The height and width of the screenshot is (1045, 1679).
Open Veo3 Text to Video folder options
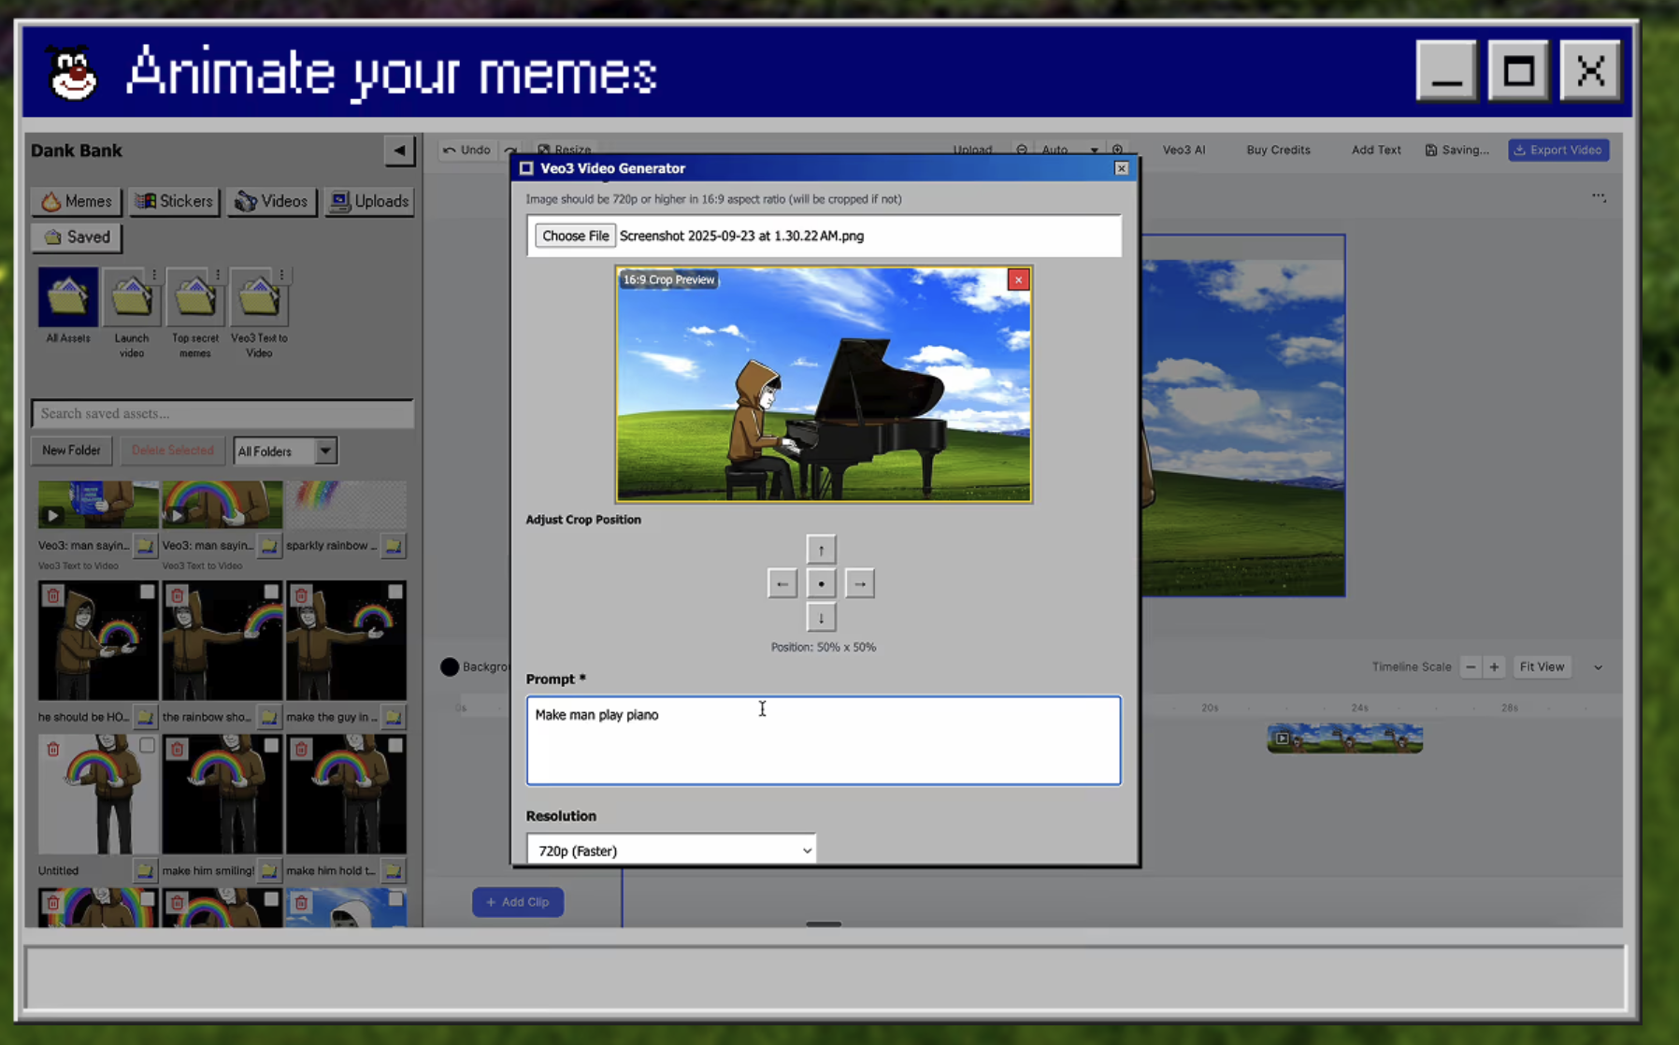coord(281,275)
